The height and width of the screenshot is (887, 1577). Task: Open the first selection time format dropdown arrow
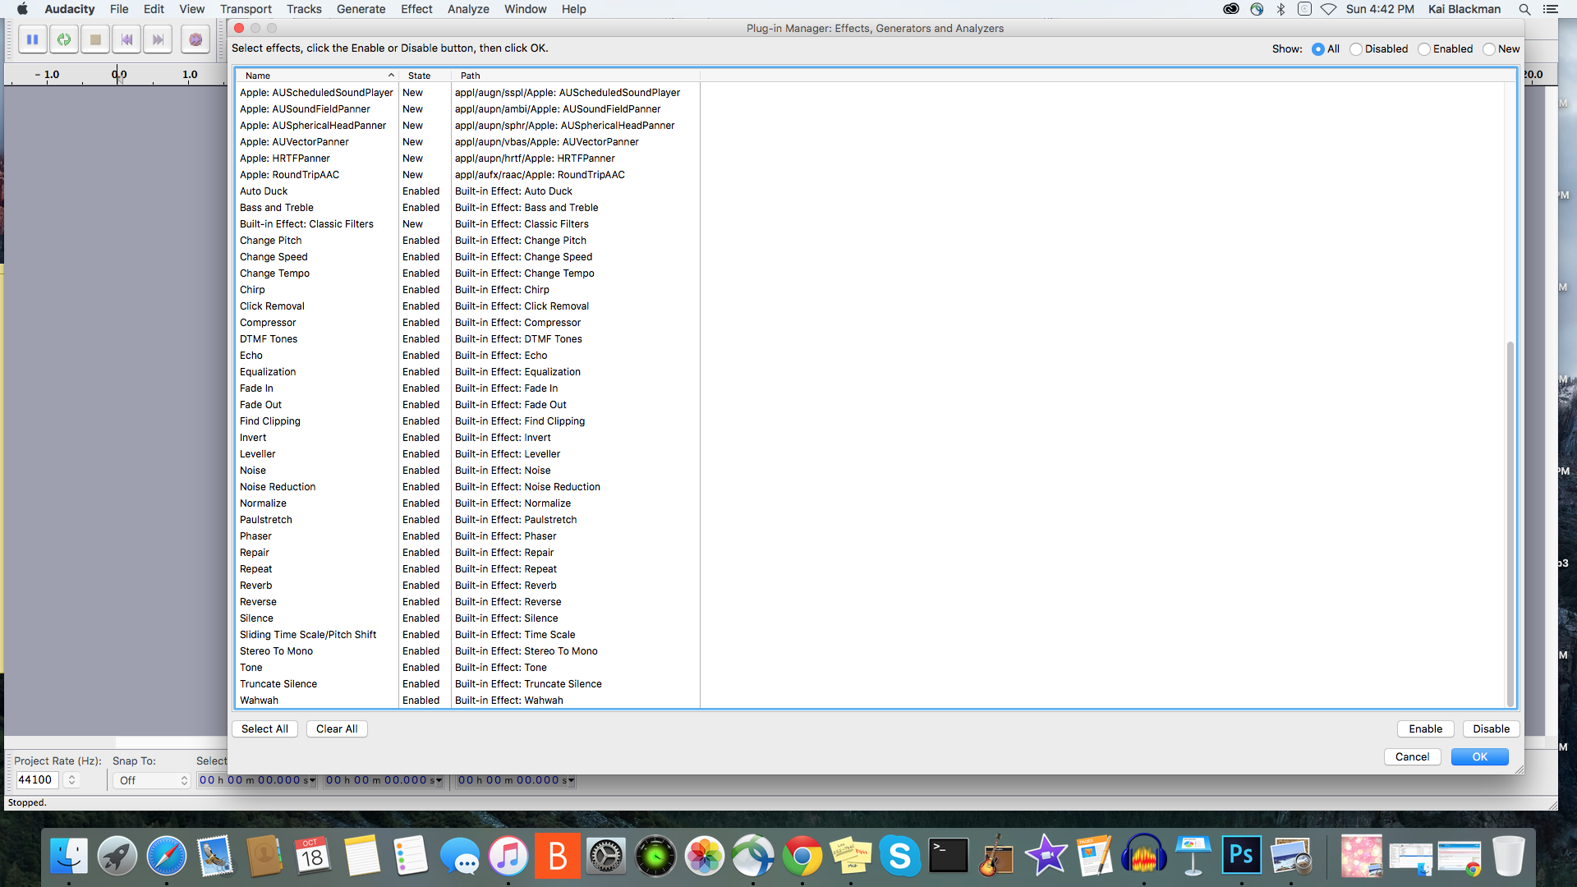tap(312, 780)
